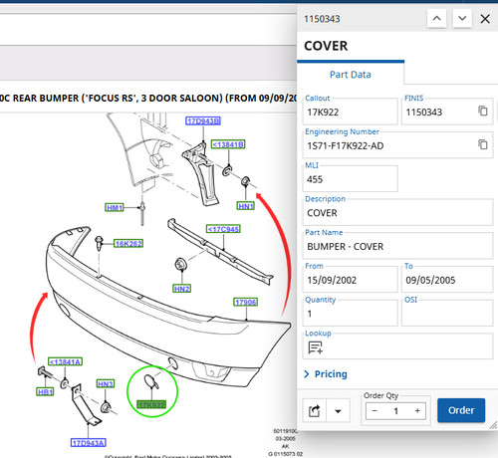
Task: Select callout HN2 in the diagram
Action: [x=182, y=289]
